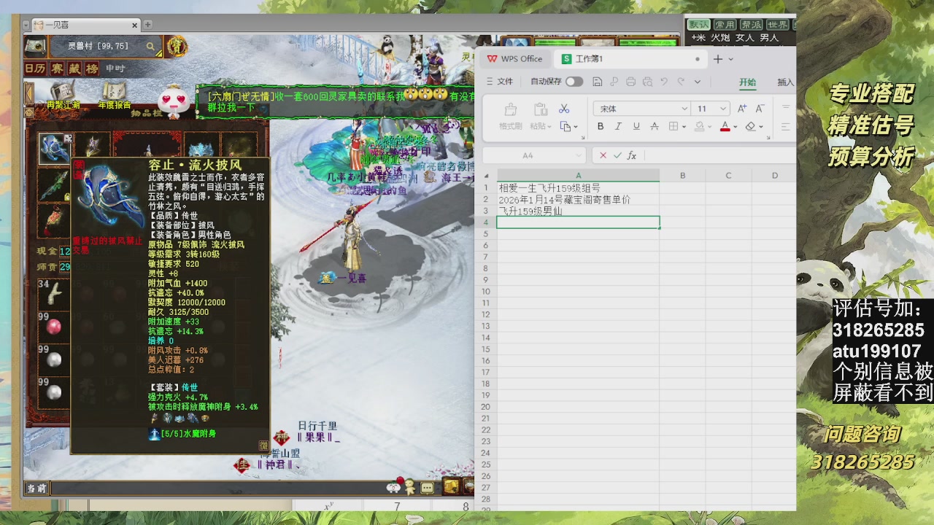Toggle the 自动保存 autosave switch
934x525 pixels.
[574, 82]
